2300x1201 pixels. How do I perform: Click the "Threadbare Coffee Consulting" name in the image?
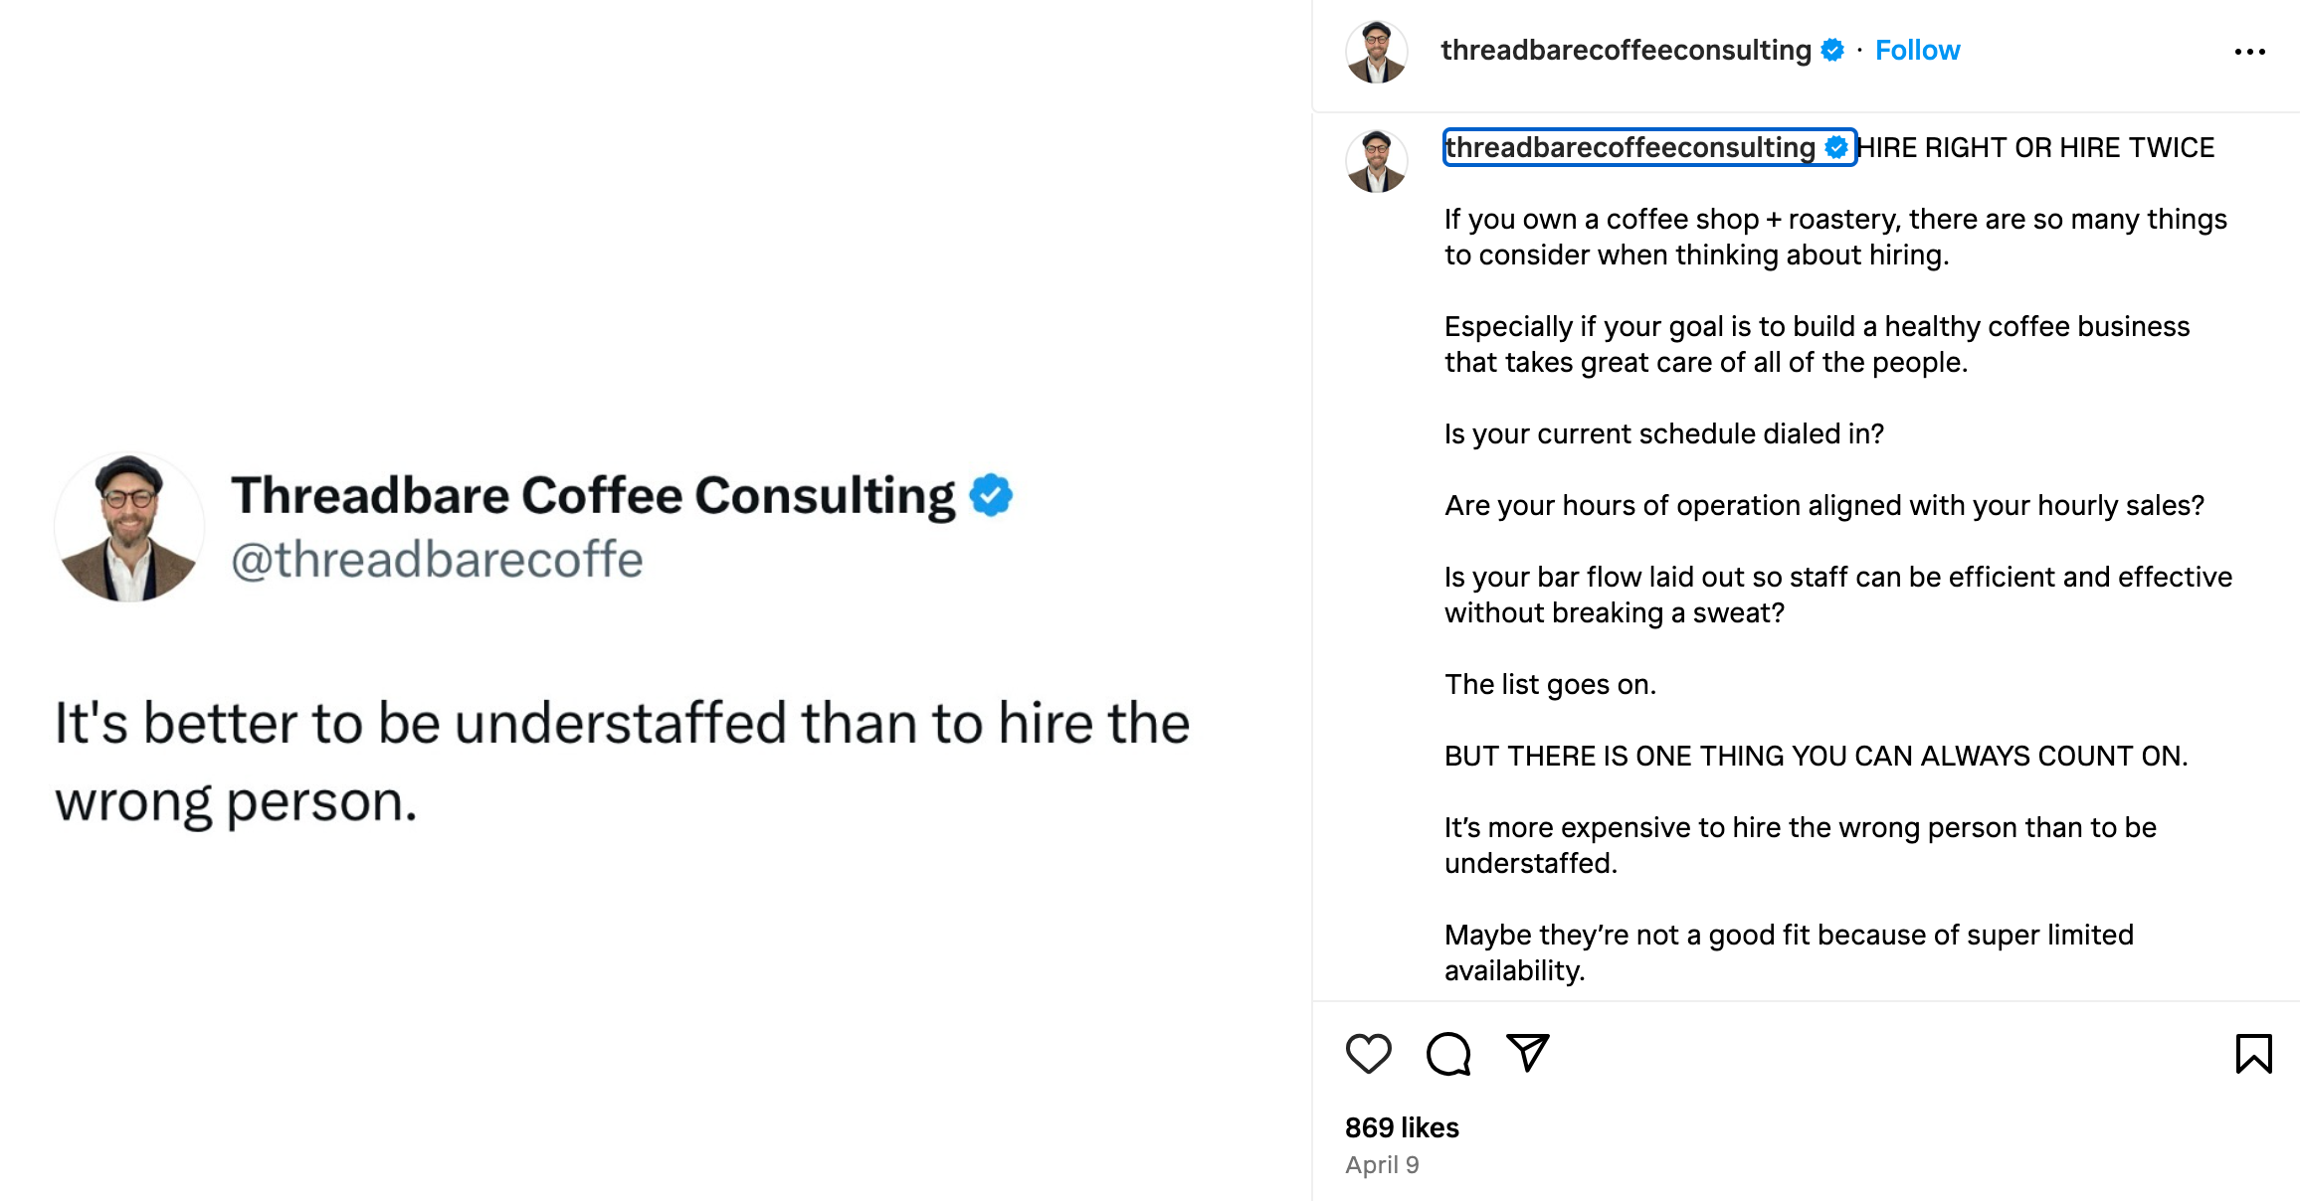(593, 495)
